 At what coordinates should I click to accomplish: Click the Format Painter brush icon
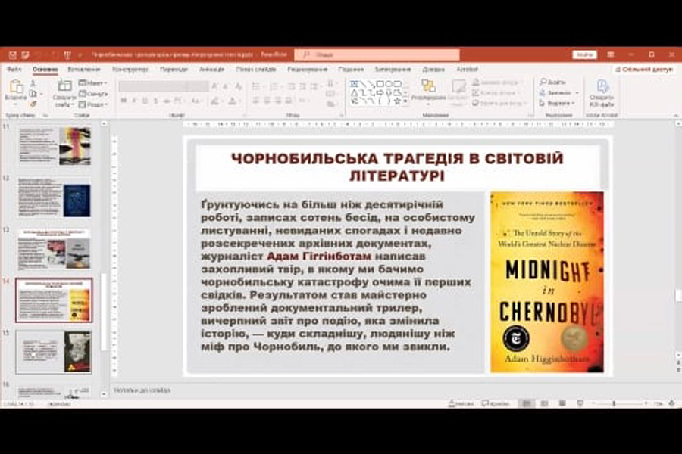pyautogui.click(x=32, y=104)
